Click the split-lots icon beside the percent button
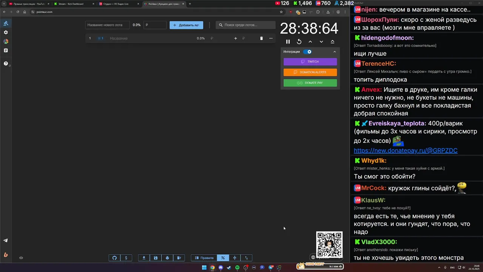Image resolution: width=483 pixels, height=272 pixels. pyautogui.click(x=235, y=258)
